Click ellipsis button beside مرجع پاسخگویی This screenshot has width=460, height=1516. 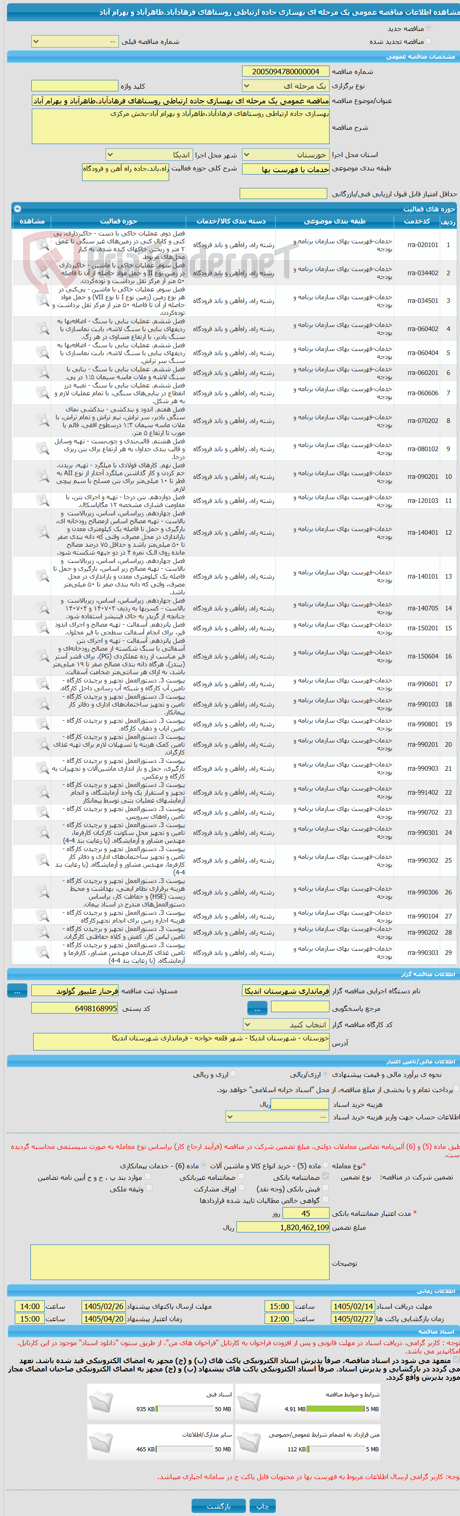pos(257,1008)
